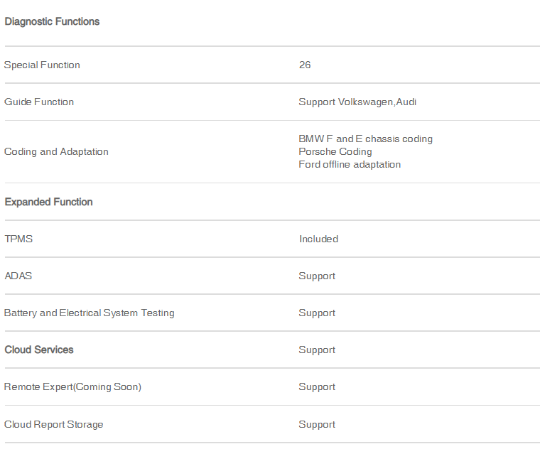The height and width of the screenshot is (449, 540).
Task: Click Support value beside Cloud Report Storage
Action: 317,425
